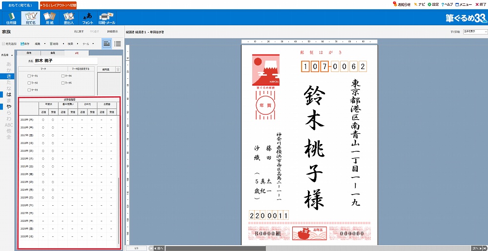
Task: Check the マーク5 checkbox
Action: (x=63, y=83)
